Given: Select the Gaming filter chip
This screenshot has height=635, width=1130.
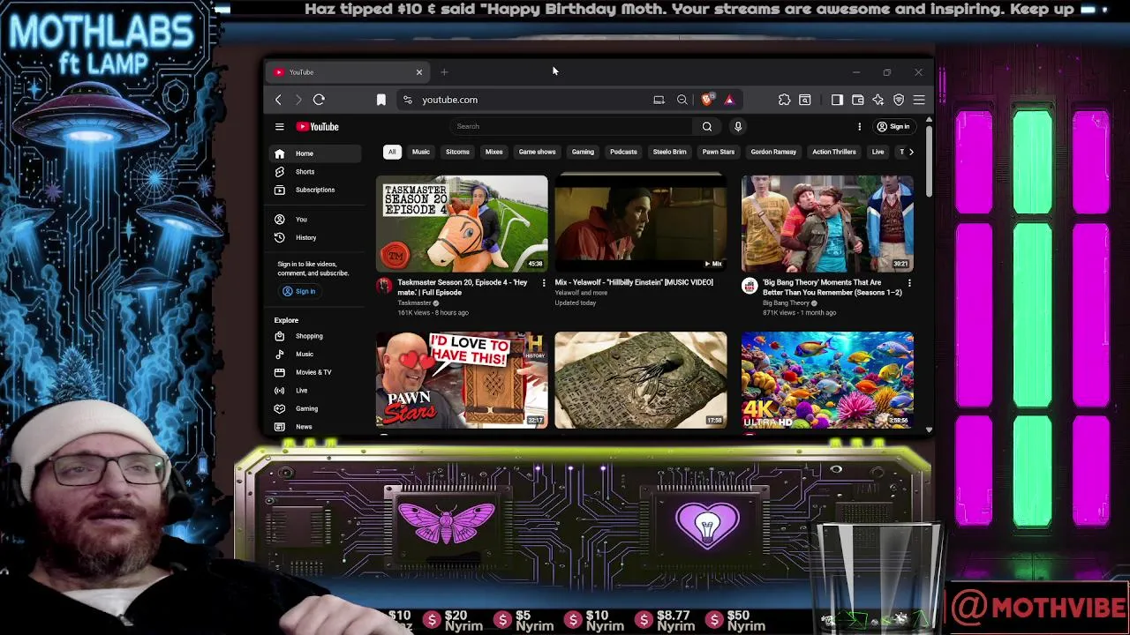Looking at the screenshot, I should point(583,152).
